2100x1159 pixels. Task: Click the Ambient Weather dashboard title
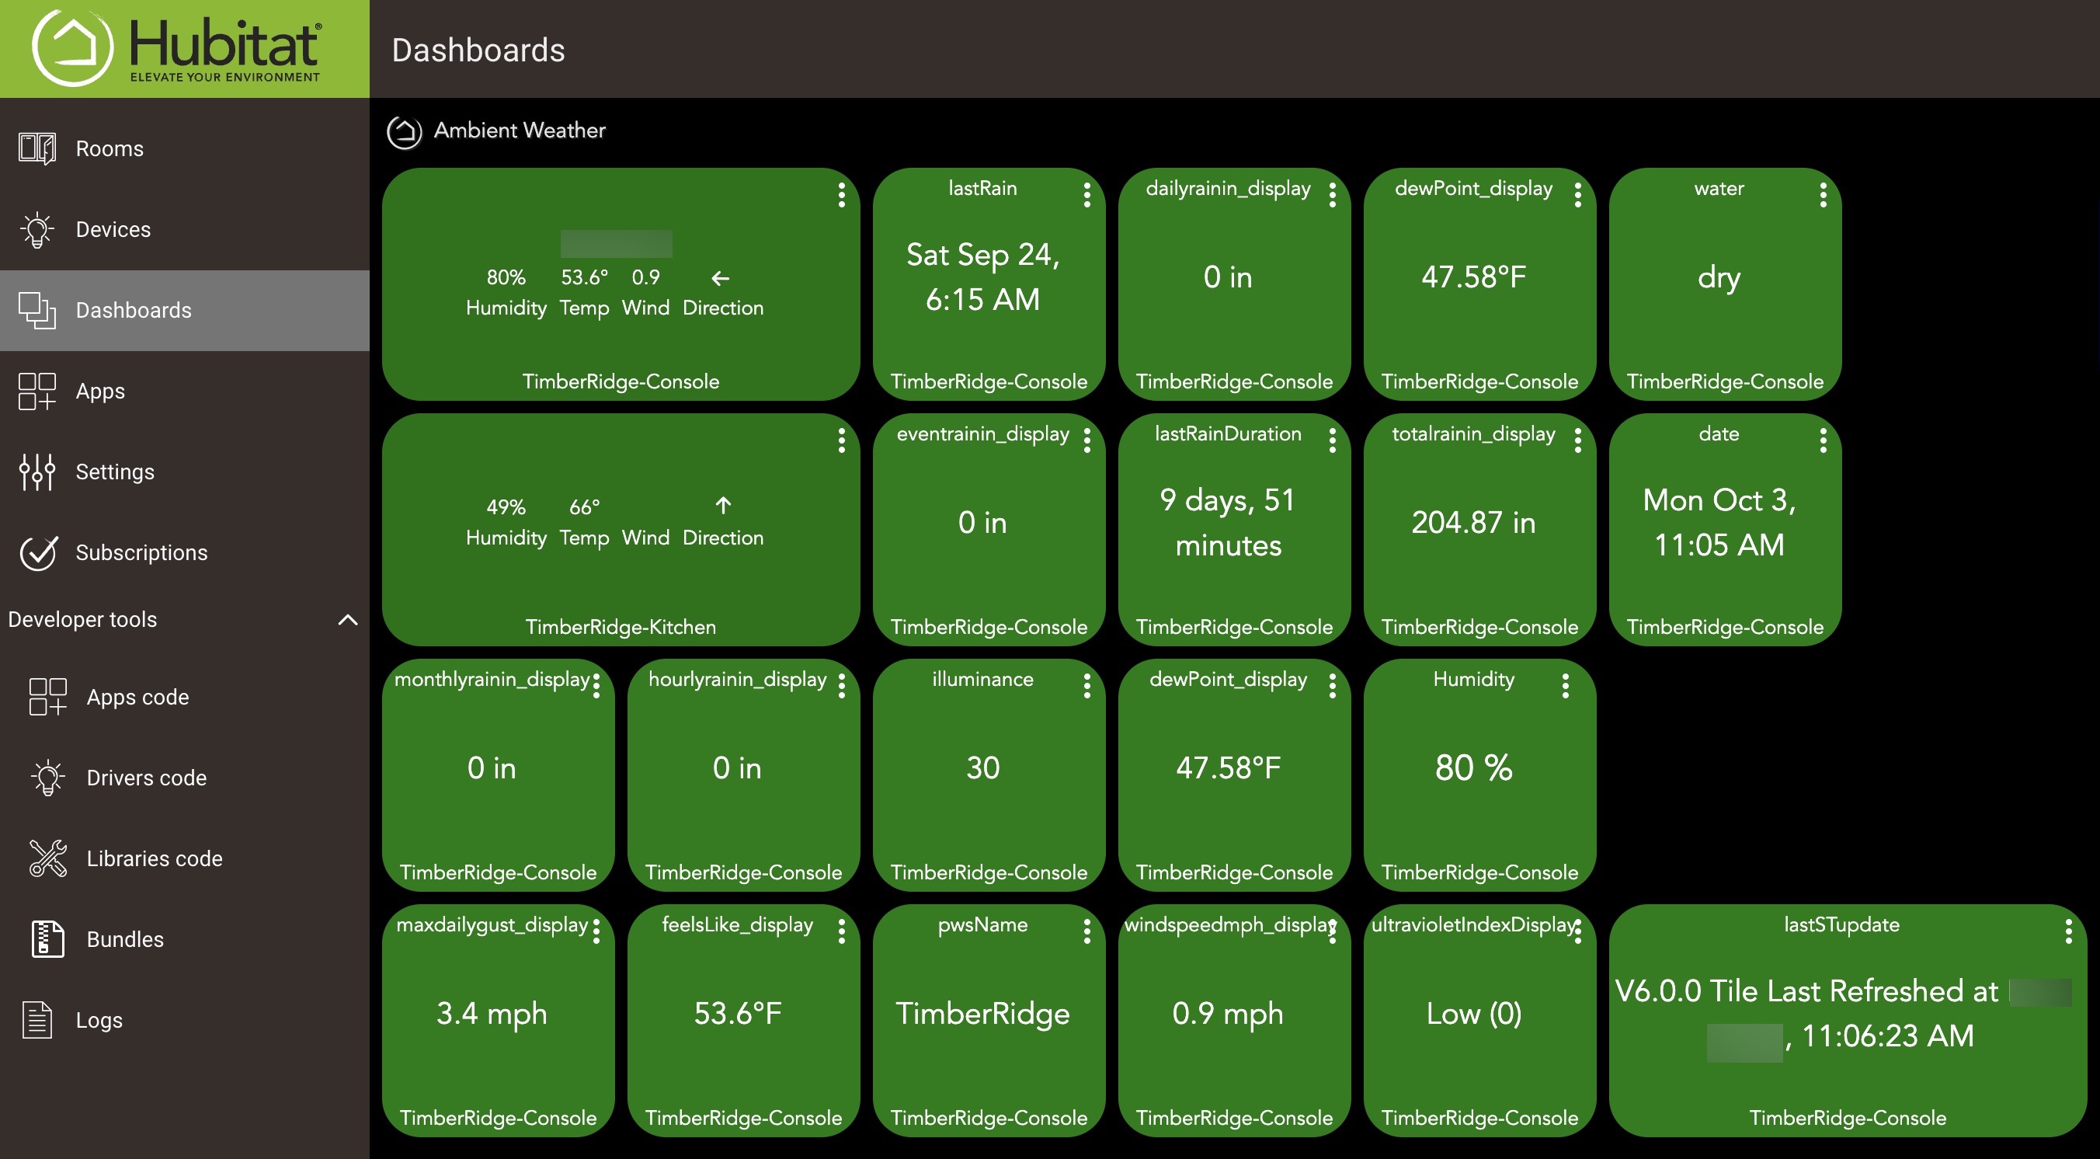pyautogui.click(x=520, y=131)
